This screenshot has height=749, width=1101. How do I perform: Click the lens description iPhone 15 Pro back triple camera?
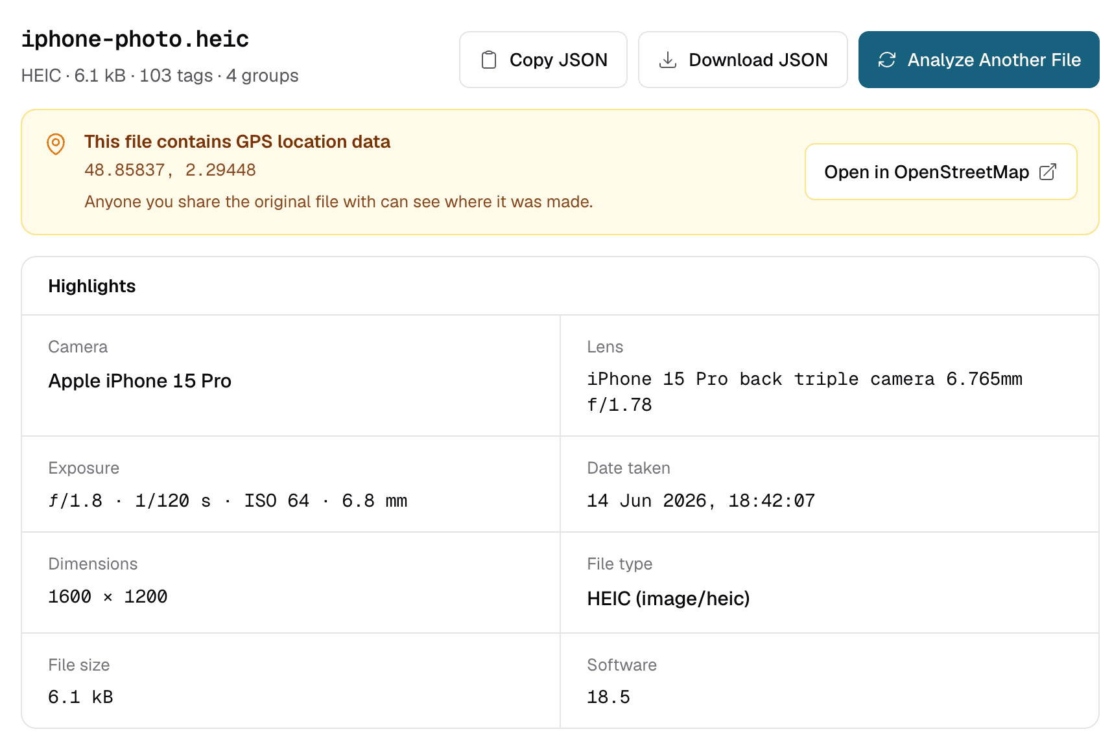click(805, 392)
